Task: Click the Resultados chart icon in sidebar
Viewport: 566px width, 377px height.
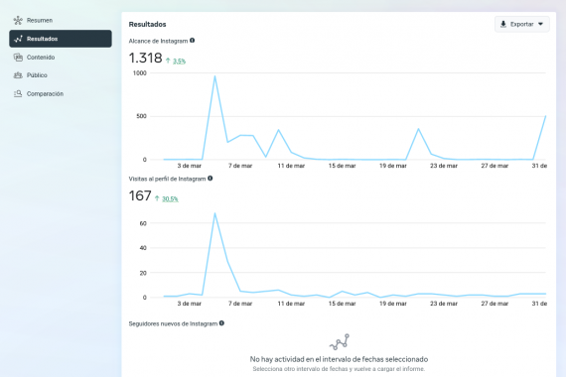Action: point(18,39)
